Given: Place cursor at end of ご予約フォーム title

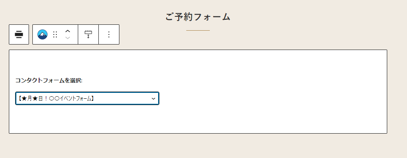Looking at the screenshot, I should click(230, 17).
